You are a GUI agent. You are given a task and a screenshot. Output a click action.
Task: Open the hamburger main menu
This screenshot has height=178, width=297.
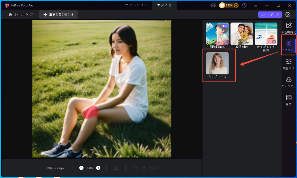pos(255,5)
